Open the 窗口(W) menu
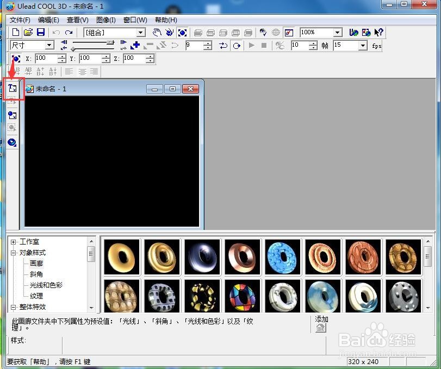This screenshot has width=441, height=369. [135, 20]
